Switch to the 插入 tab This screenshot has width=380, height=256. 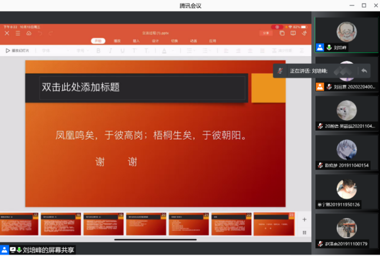[x=136, y=41]
